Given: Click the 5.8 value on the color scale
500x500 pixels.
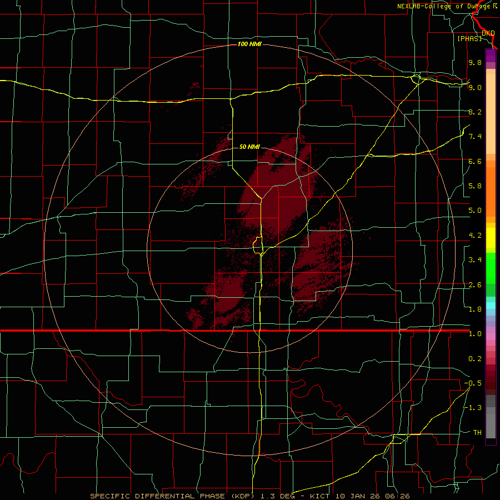Looking at the screenshot, I should click(475, 186).
